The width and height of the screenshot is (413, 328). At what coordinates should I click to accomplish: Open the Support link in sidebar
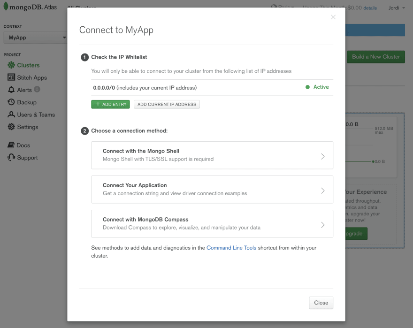click(27, 158)
